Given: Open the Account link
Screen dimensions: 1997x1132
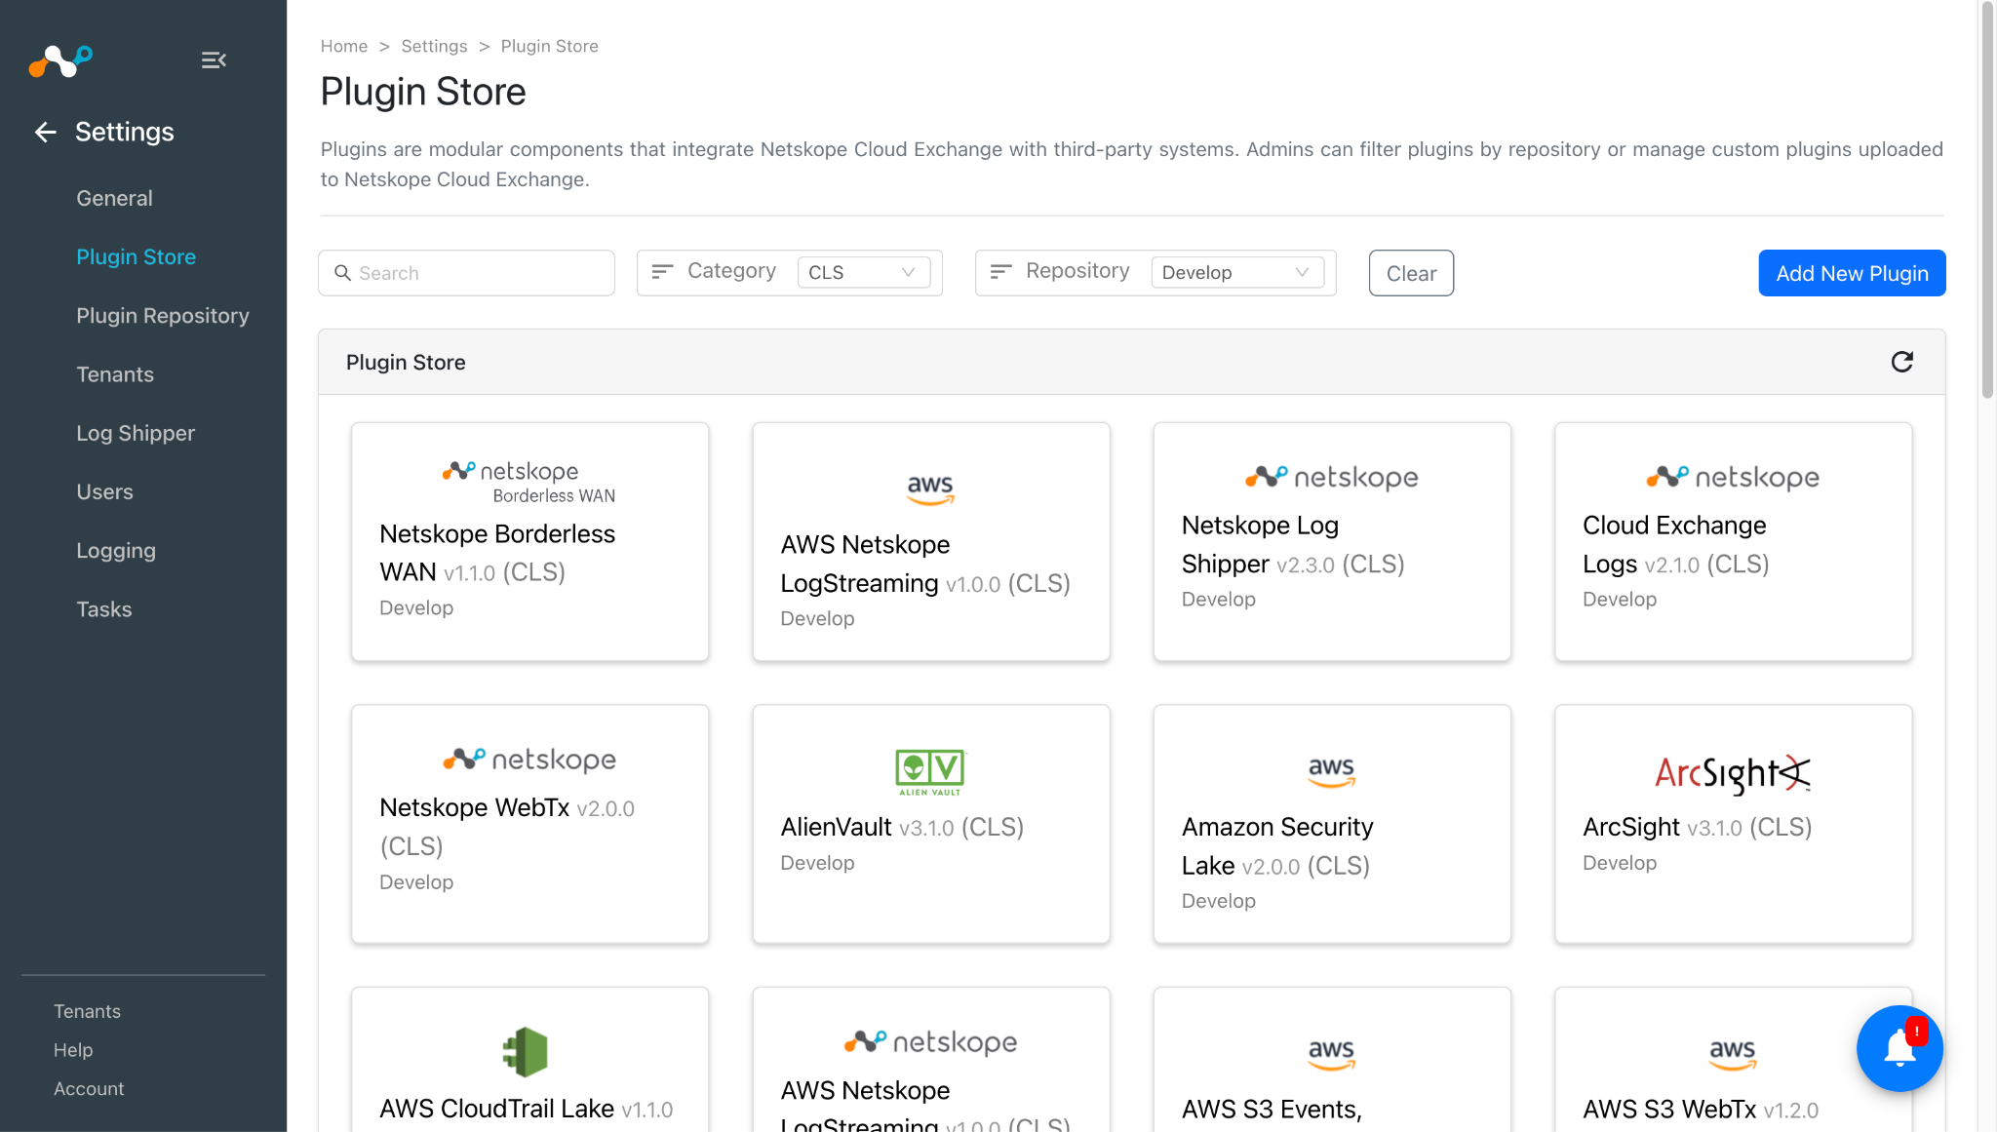Looking at the screenshot, I should point(89,1089).
